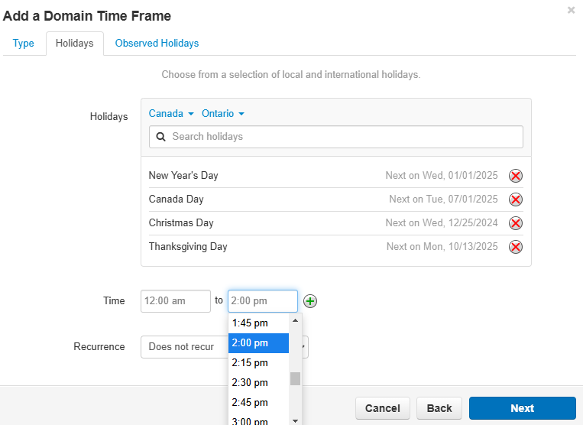
Task: Click 'Next on Wed, 01/01/2025' text
Action: point(442,176)
